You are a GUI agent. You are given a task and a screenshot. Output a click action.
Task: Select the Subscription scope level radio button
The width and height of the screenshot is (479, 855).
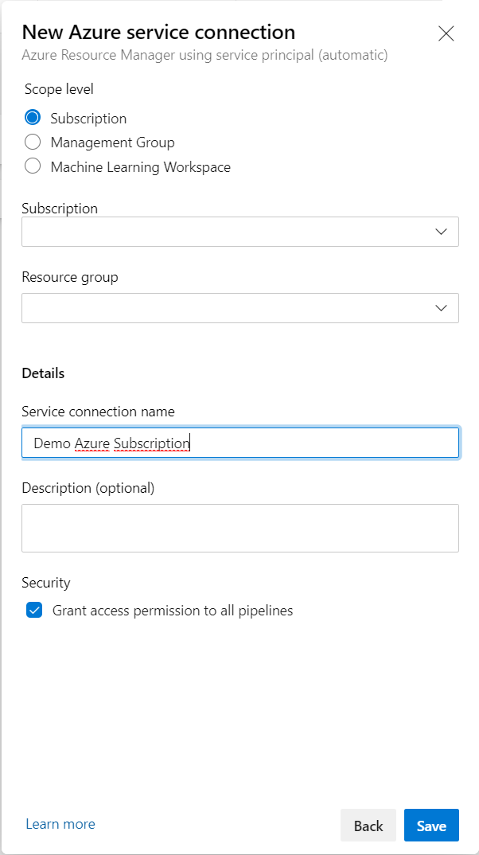33,118
